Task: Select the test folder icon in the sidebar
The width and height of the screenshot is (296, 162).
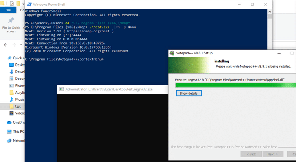Action: point(11,106)
